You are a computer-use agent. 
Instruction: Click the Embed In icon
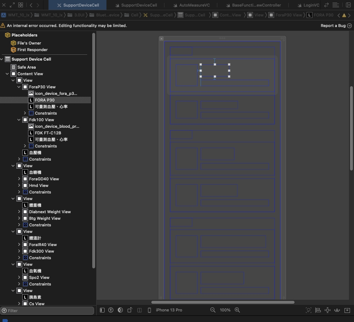coord(347,310)
